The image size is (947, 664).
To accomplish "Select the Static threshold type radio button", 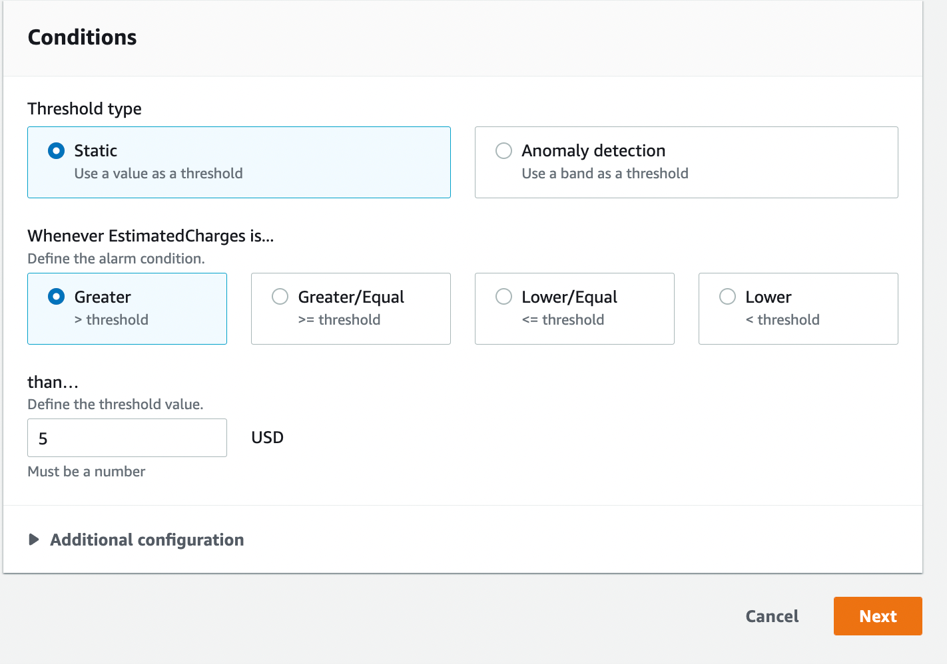I will coord(57,151).
